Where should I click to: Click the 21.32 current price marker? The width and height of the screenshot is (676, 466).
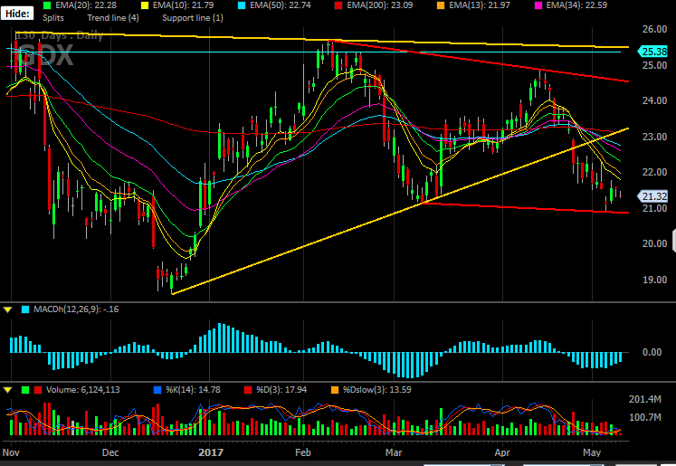(x=652, y=196)
